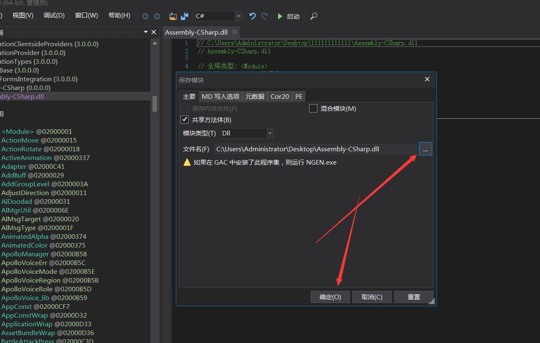
Task: Select ApolloManager @02000B58 in the tree
Action: pyautogui.click(x=44, y=254)
